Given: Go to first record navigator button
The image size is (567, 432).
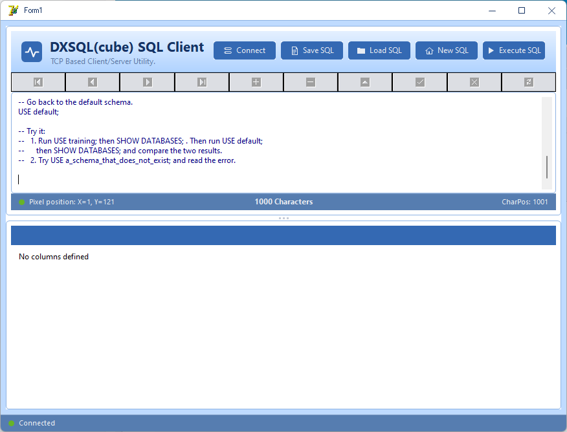Looking at the screenshot, I should 38,82.
